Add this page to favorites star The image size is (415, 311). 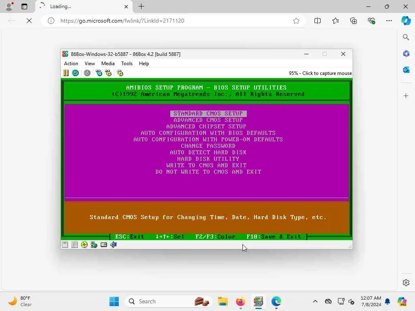[x=296, y=21]
